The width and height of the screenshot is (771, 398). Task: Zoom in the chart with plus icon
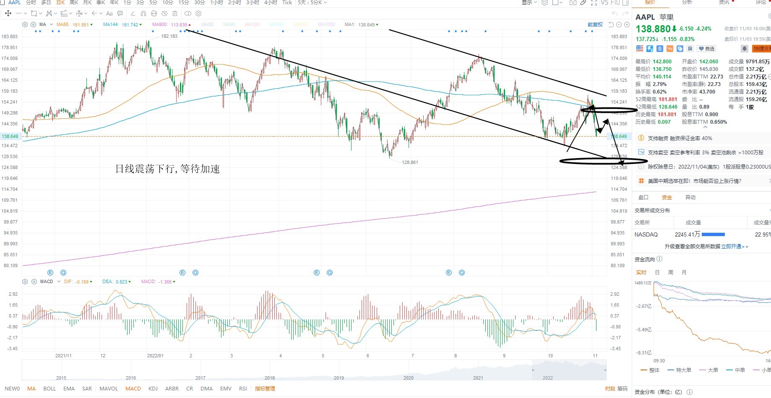(x=627, y=25)
